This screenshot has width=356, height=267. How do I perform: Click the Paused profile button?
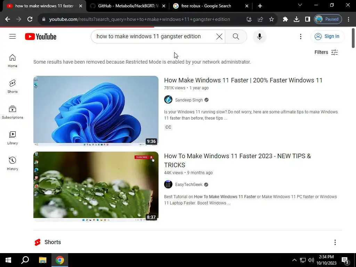coord(328,19)
